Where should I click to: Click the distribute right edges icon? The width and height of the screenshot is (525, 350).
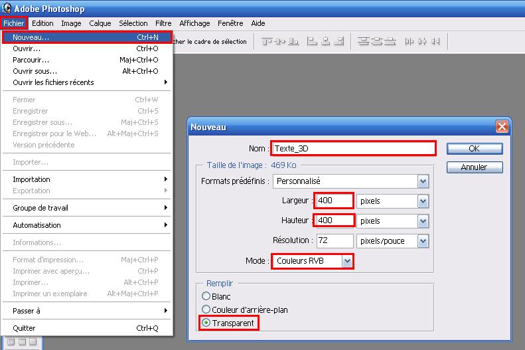tap(435, 42)
